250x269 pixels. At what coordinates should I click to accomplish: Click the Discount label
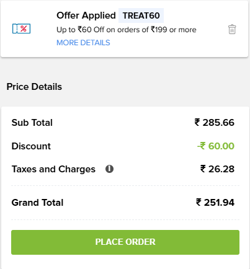point(31,146)
